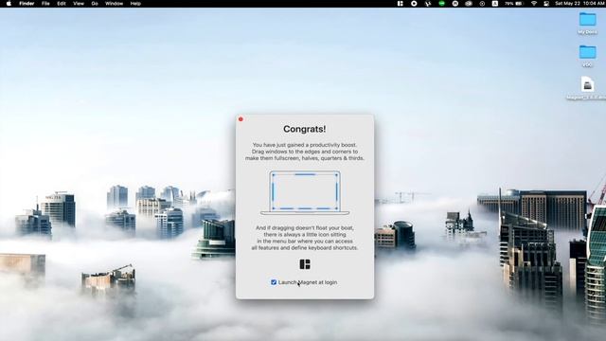Open the Finder menu
This screenshot has width=606, height=341.
(27, 4)
